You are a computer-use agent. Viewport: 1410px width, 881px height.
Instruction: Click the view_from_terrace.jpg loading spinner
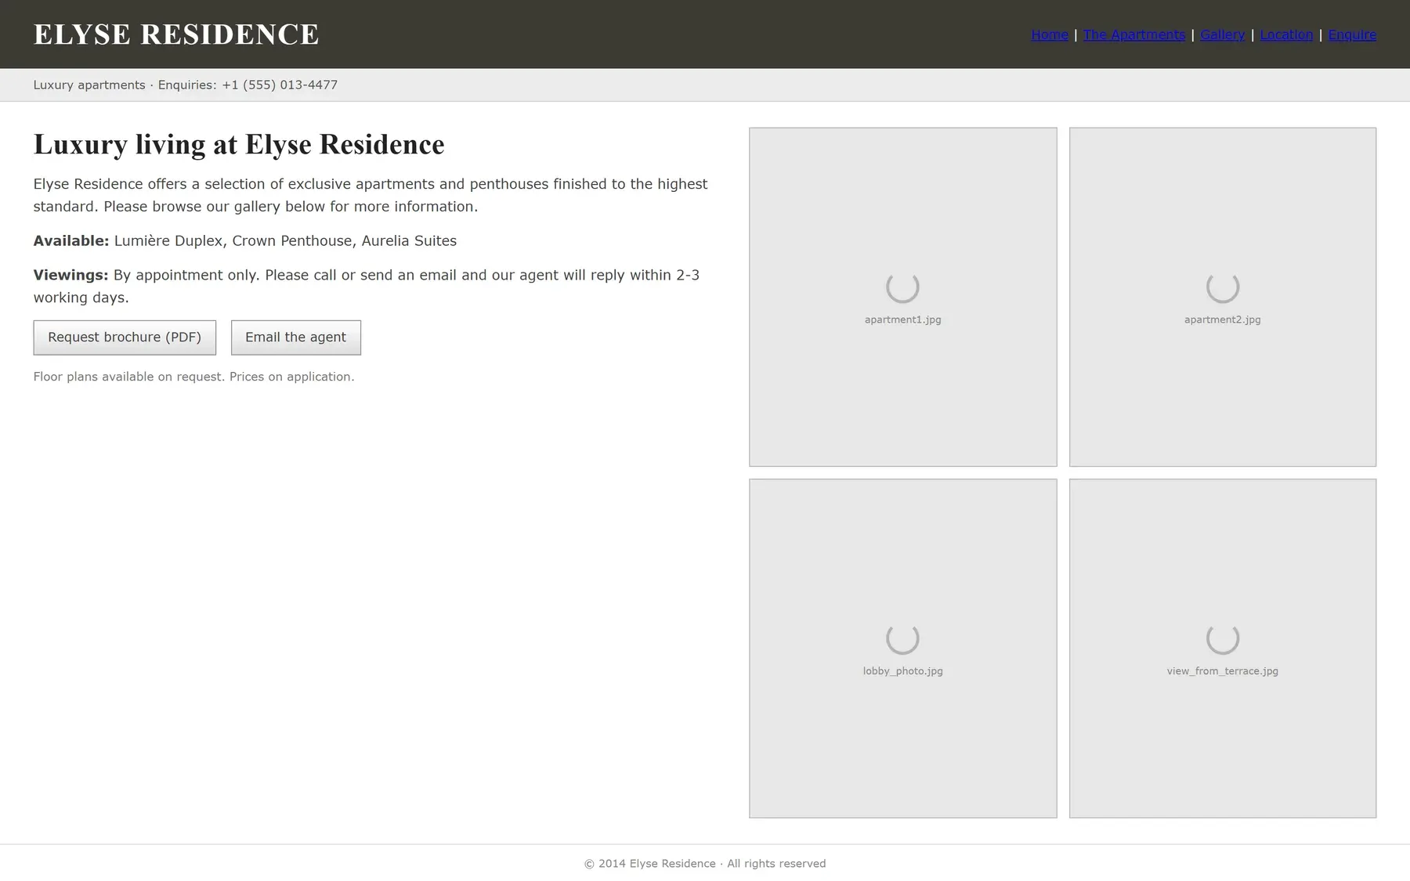click(1222, 638)
